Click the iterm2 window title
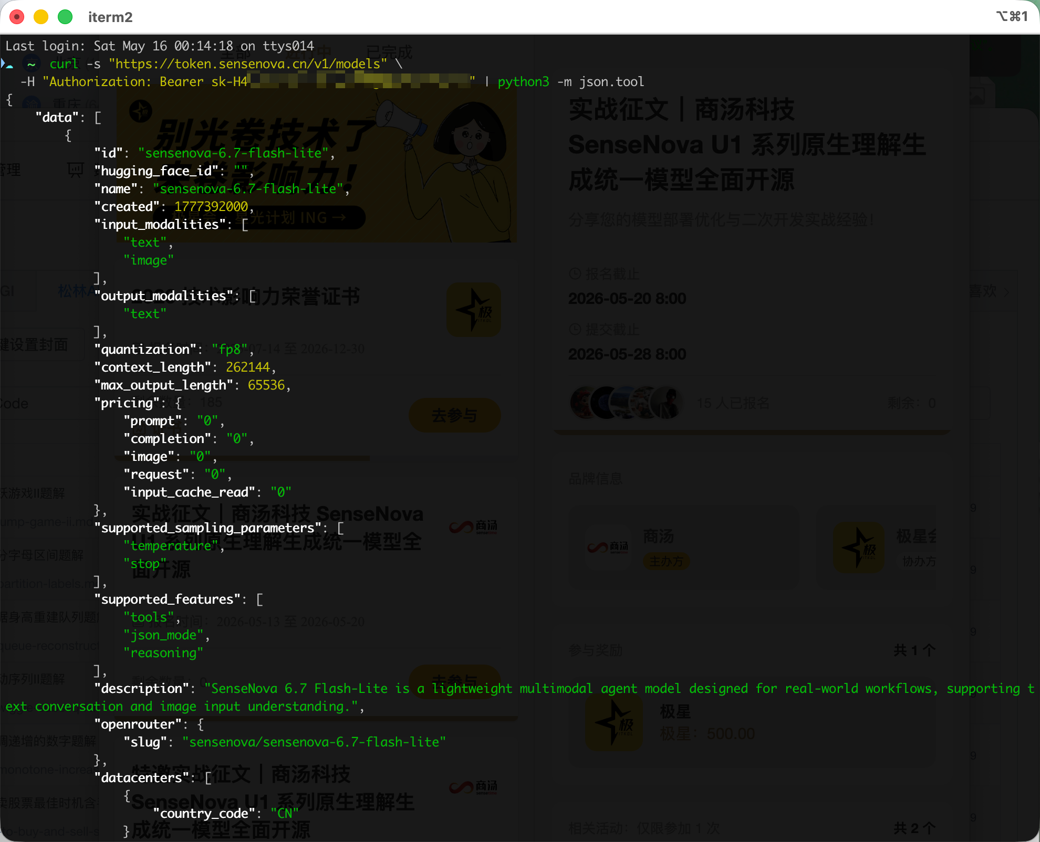Image resolution: width=1040 pixels, height=842 pixels. (110, 17)
